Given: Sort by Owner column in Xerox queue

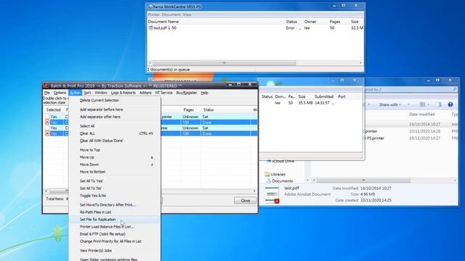Looking at the screenshot, I should [310, 22].
